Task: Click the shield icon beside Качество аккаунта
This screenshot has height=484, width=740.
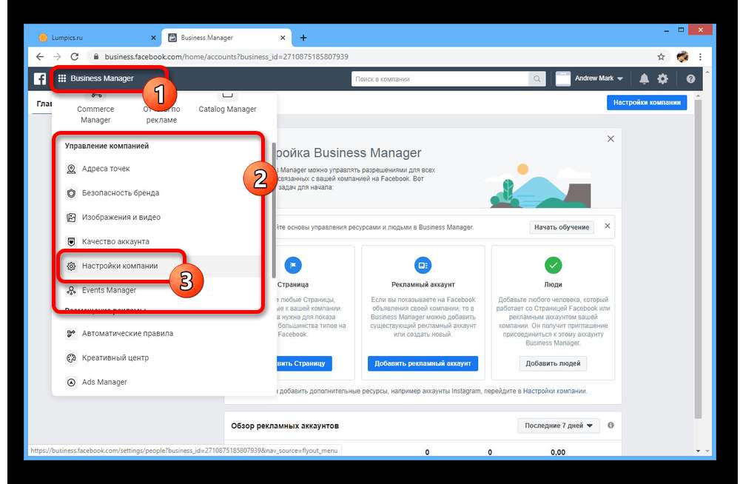Action: click(x=71, y=242)
